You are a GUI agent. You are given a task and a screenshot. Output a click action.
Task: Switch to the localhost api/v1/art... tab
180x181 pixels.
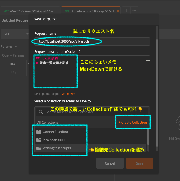[91, 11]
